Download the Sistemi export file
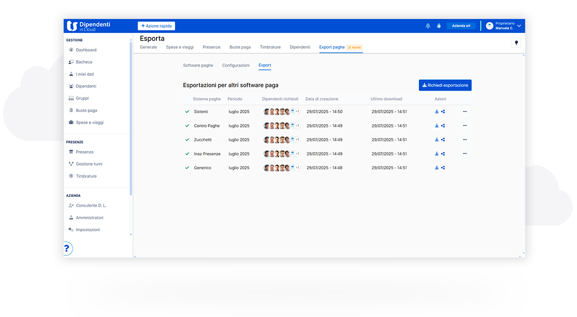The height and width of the screenshot is (317, 577). [x=437, y=111]
